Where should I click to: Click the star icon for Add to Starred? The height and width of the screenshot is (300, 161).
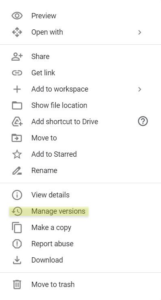[x=17, y=154]
